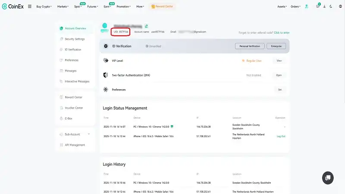View the VIP Level details
Viewport: 345px width, 194px height.
(x=279, y=61)
